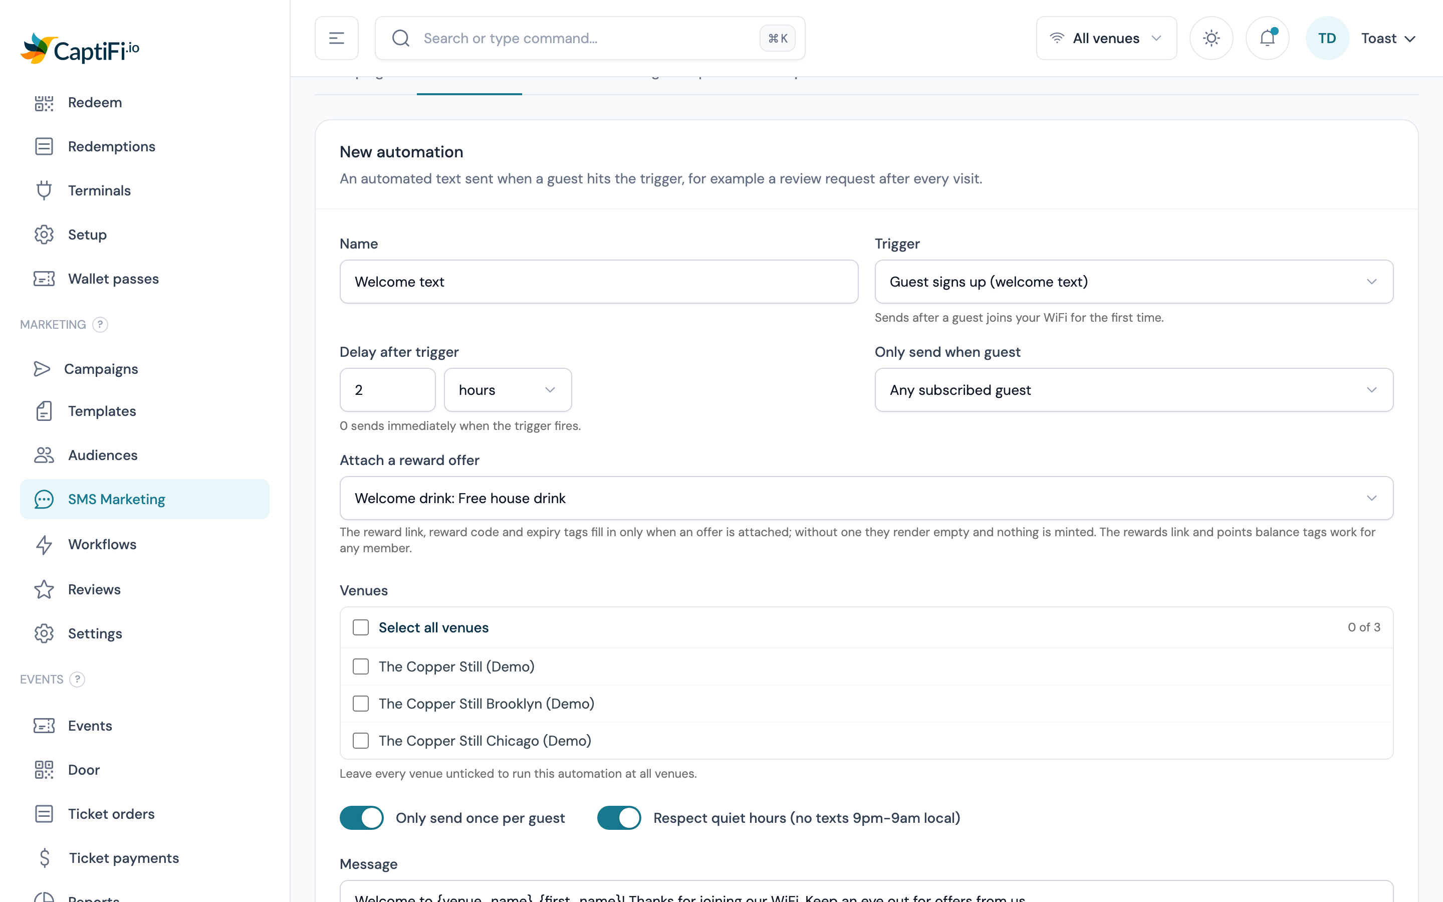
Task: Collapse sidebar with hamburger menu icon
Action: click(x=336, y=38)
